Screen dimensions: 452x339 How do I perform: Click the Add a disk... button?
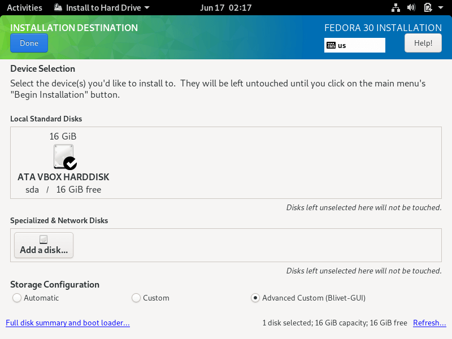point(44,245)
